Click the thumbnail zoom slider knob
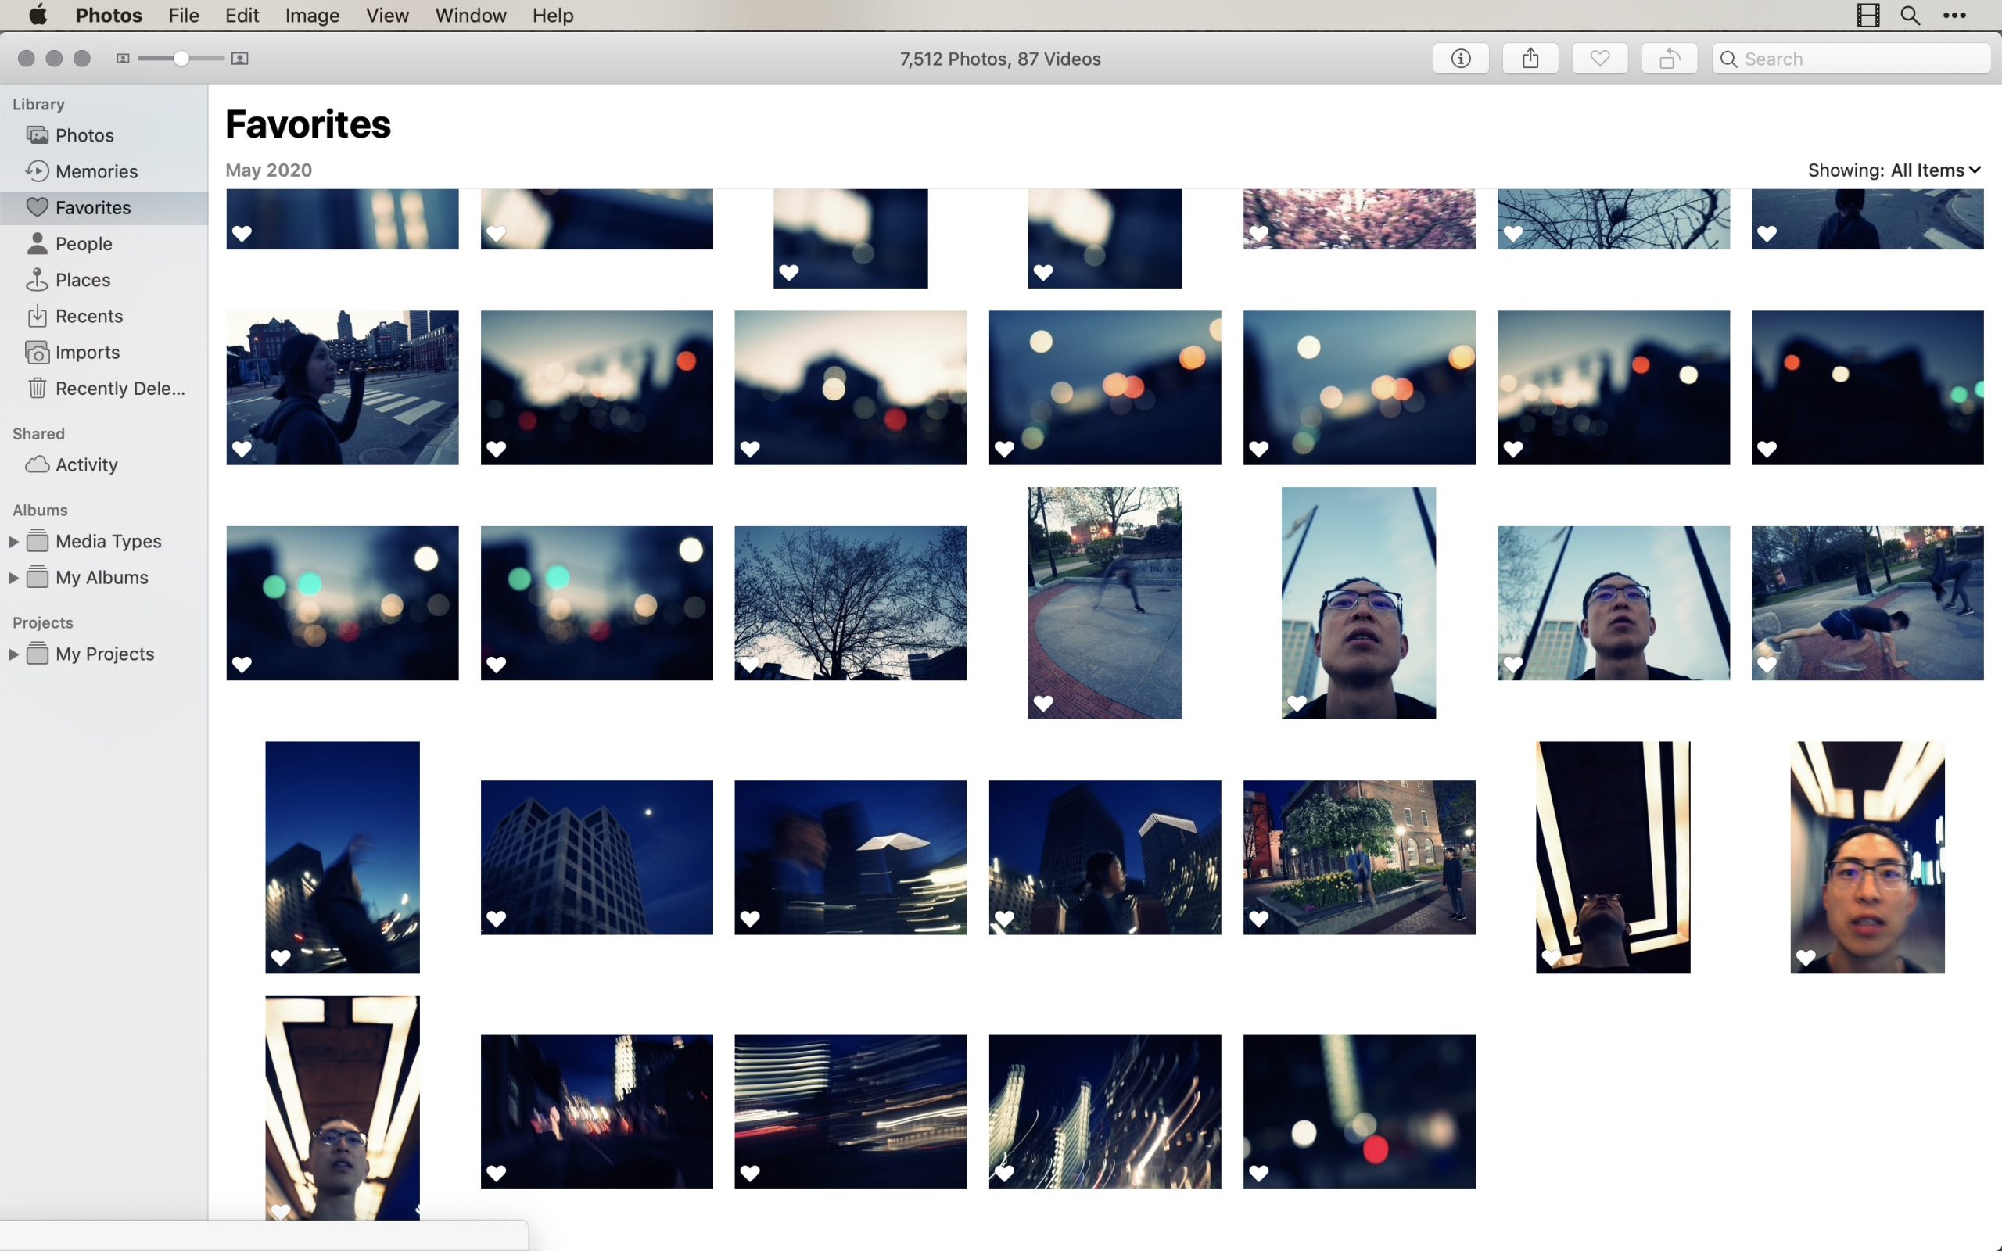 pyautogui.click(x=181, y=59)
